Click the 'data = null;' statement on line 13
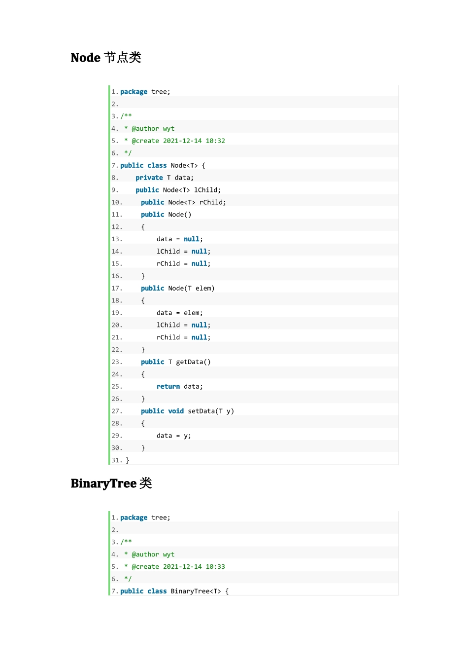 point(180,239)
